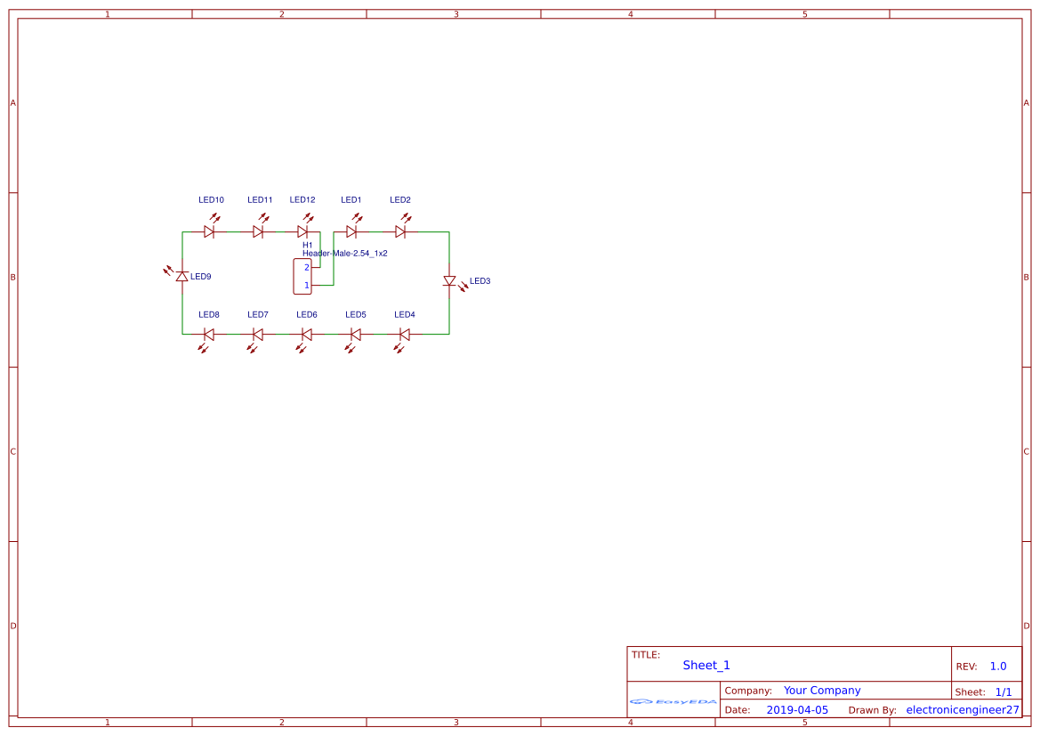
Task: Click the LED9 label text
Action: 200,277
